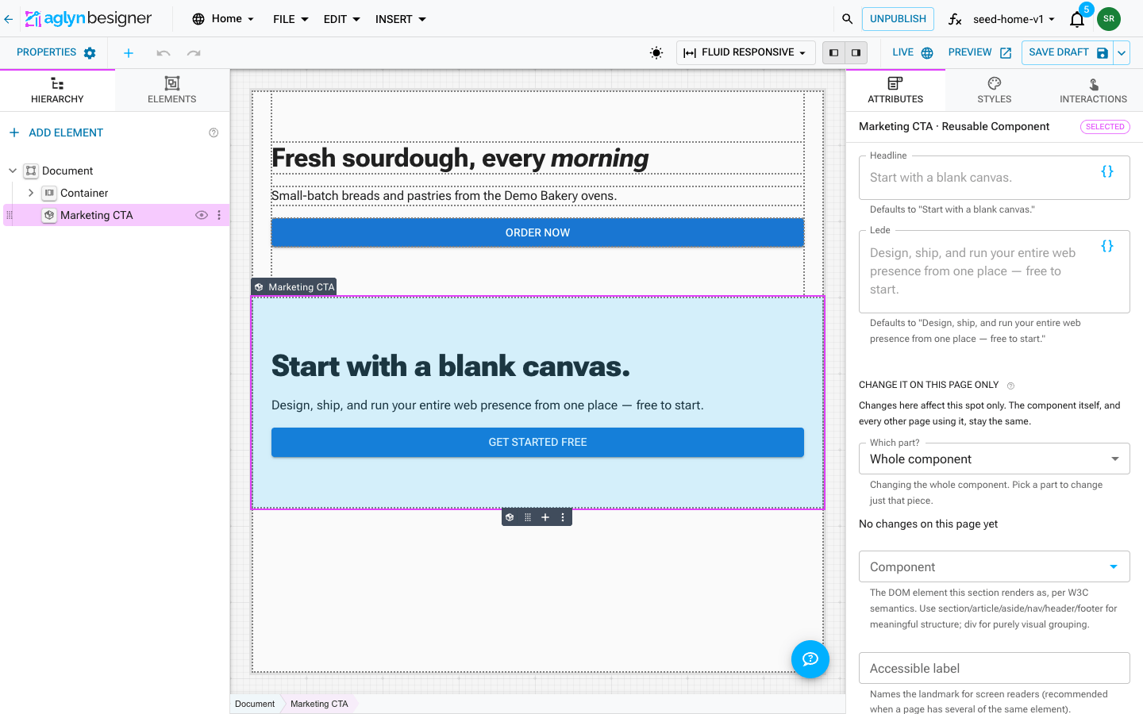Image resolution: width=1143 pixels, height=714 pixels.
Task: Open the Home page dropdown
Action: (x=223, y=19)
